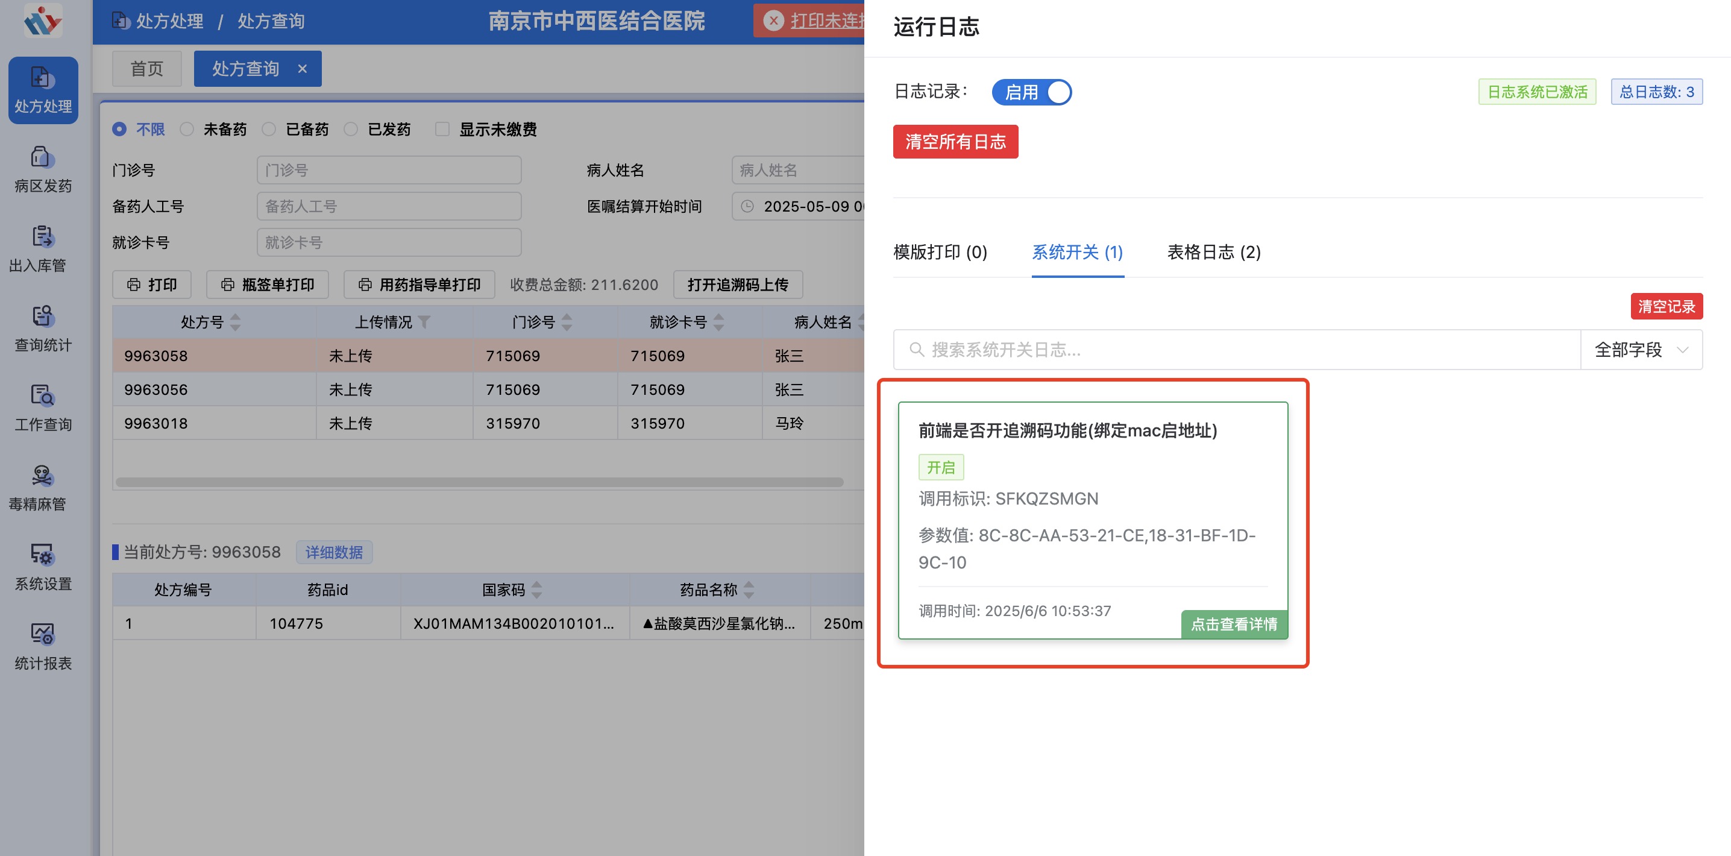Open the 毒精麻管 module
1731x856 pixels.
click(x=42, y=488)
